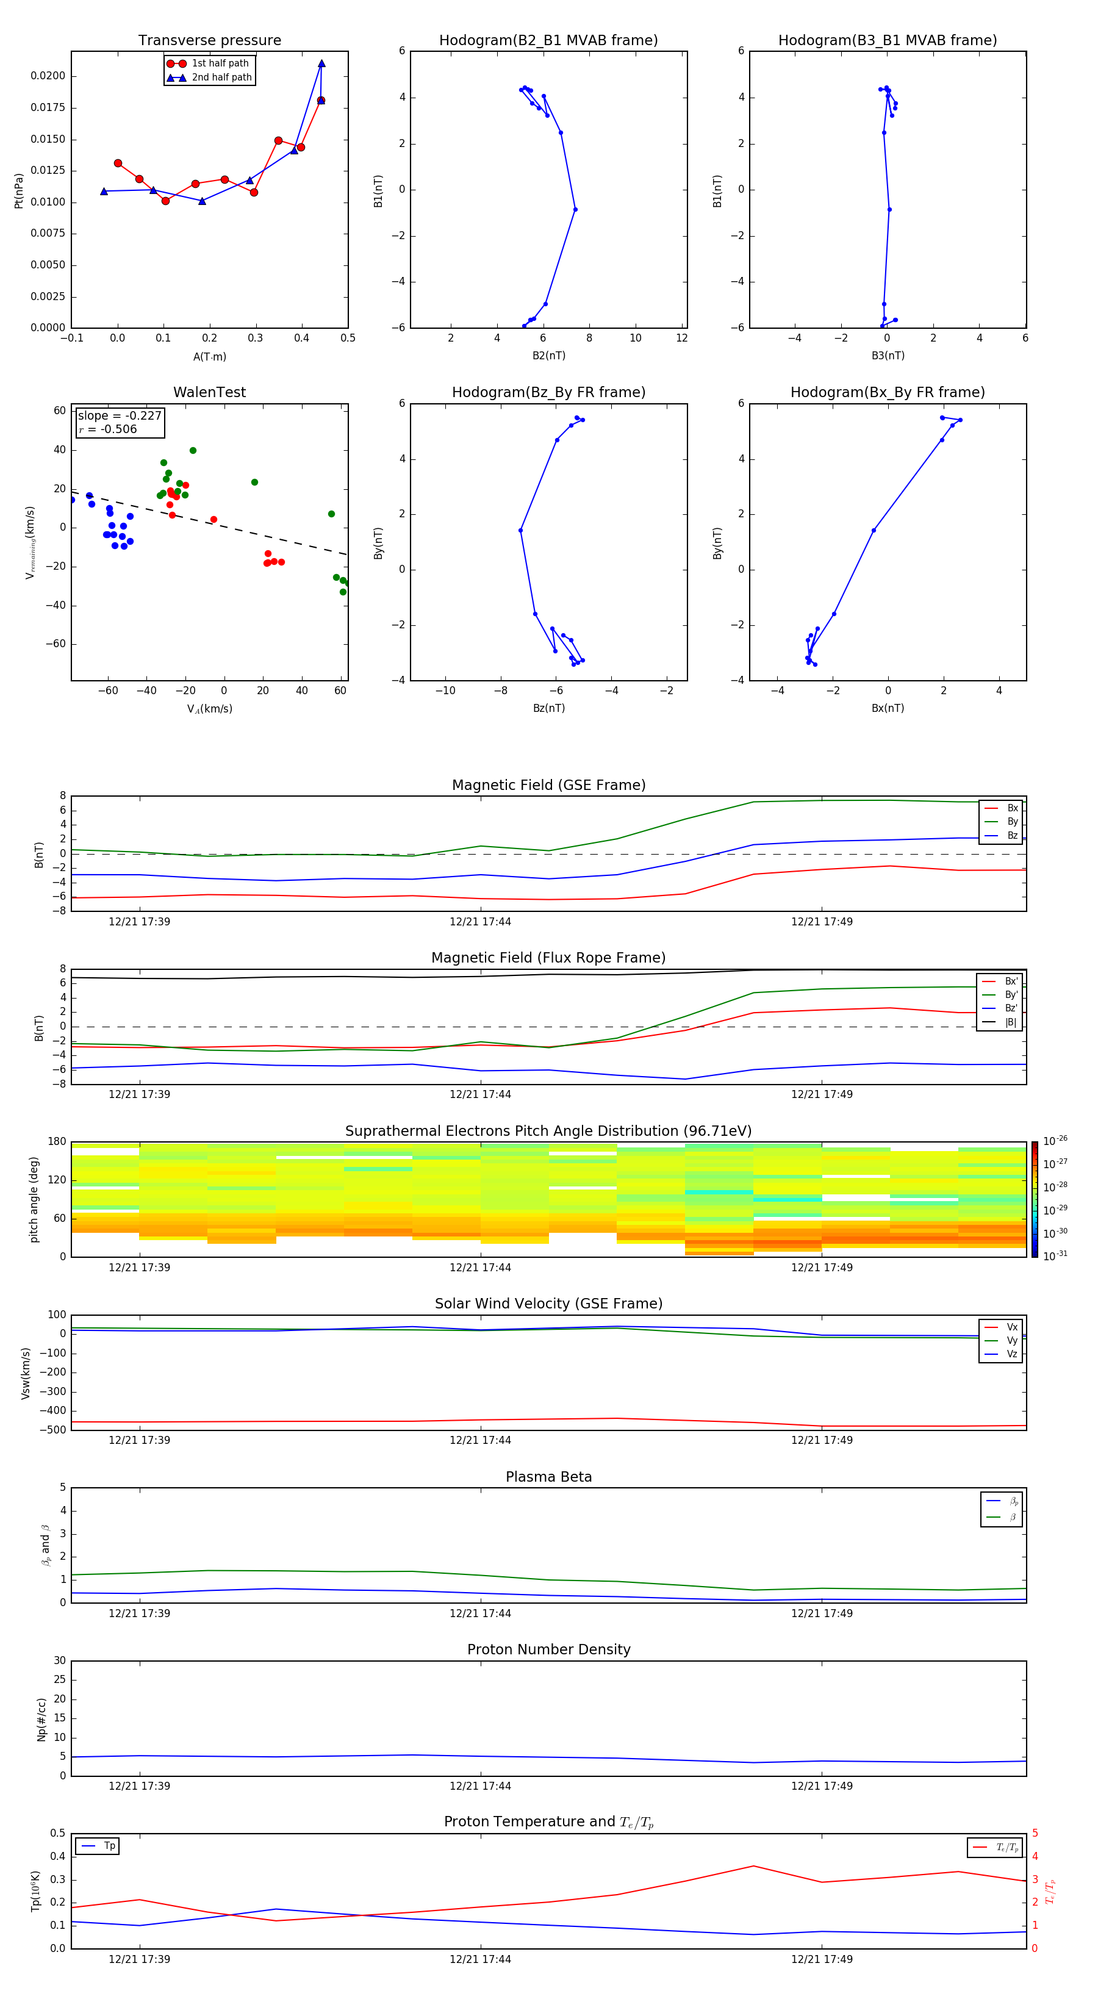Image resolution: width=1098 pixels, height=2013 pixels.
Task: Click the Bx' legend entry in Flux Rope plot
Action: pyautogui.click(x=1000, y=981)
